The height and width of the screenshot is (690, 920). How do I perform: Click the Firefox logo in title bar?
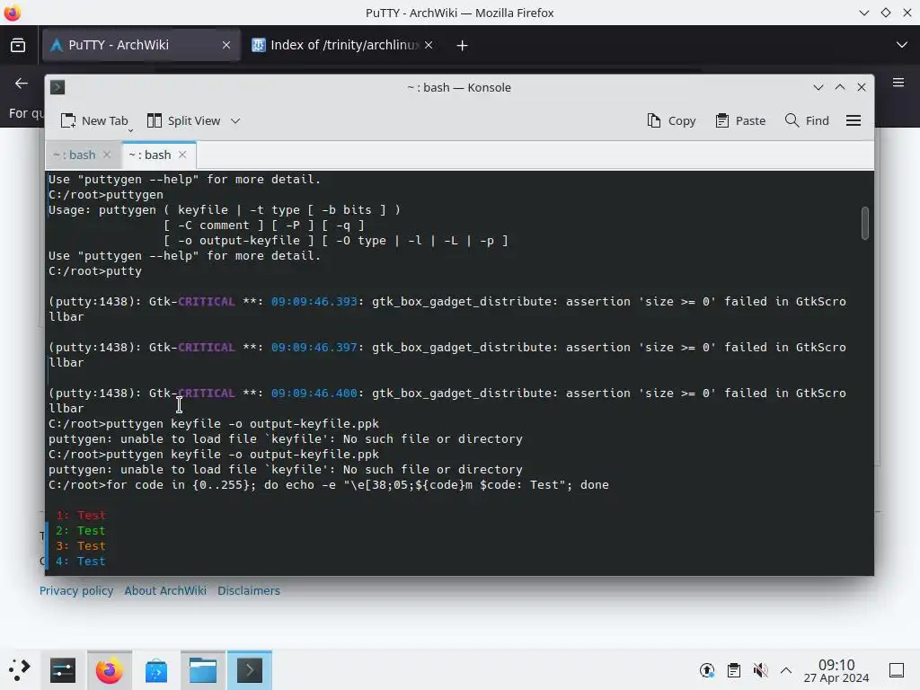click(13, 13)
